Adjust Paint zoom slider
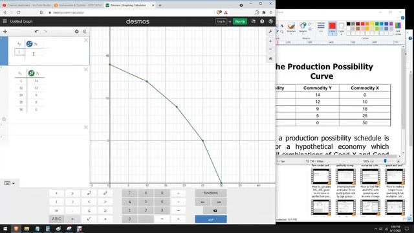Screen dimensions: 414x233 [x=386, y=161]
